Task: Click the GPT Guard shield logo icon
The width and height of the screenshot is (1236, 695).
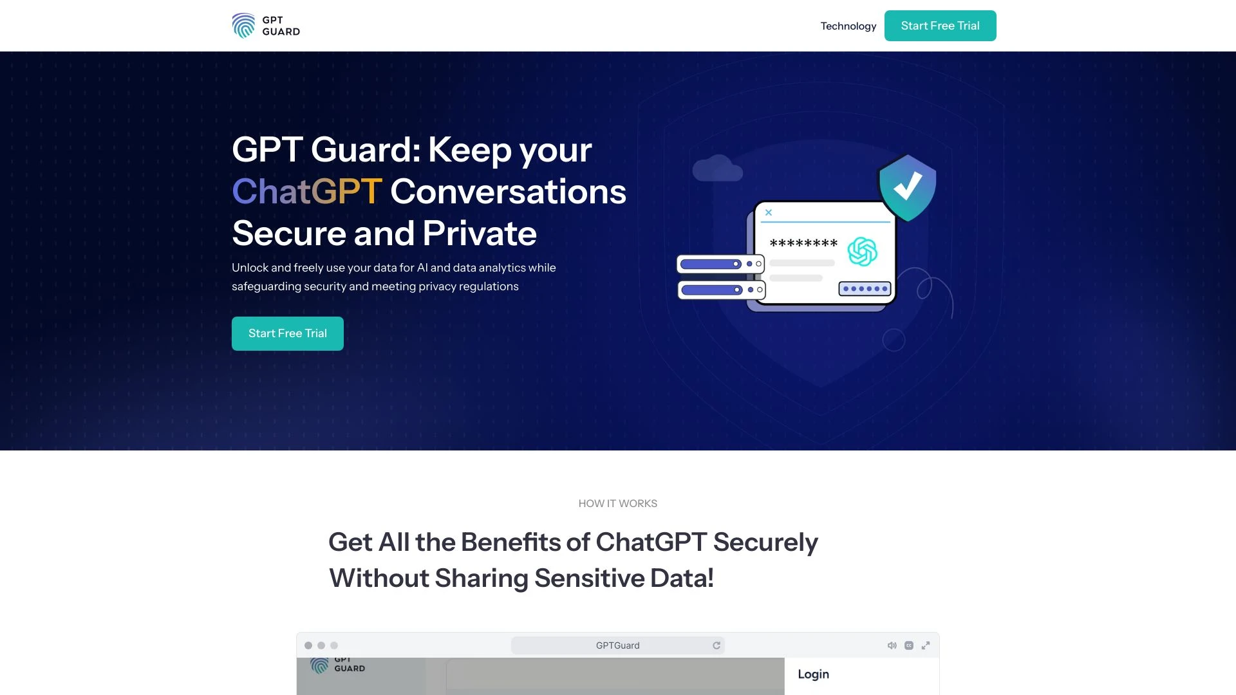Action: [242, 26]
